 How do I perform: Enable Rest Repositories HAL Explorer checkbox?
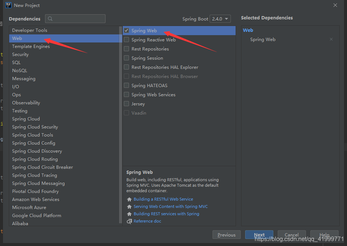point(126,67)
